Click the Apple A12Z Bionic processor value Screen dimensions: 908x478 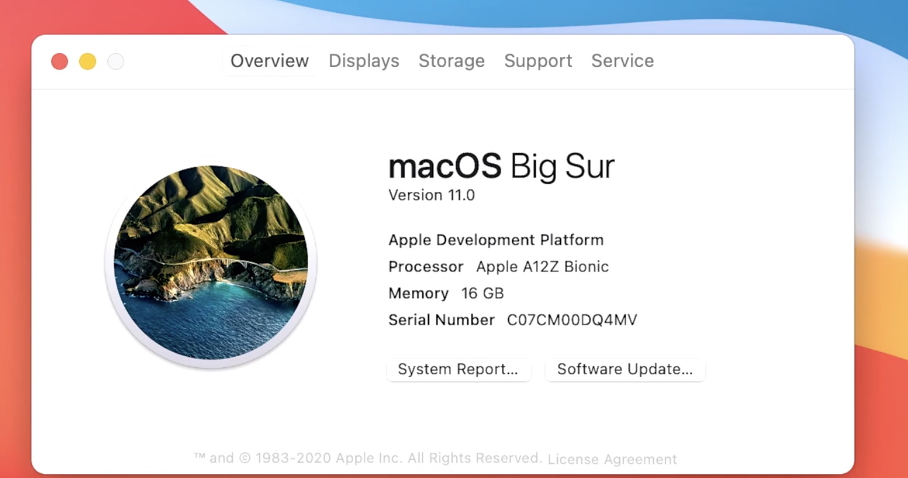[x=543, y=266]
